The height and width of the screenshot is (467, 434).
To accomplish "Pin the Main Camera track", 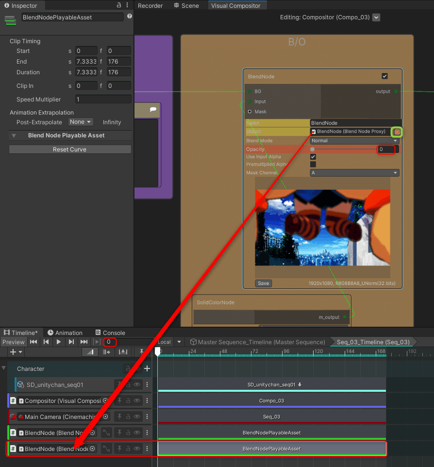I will click(x=119, y=417).
